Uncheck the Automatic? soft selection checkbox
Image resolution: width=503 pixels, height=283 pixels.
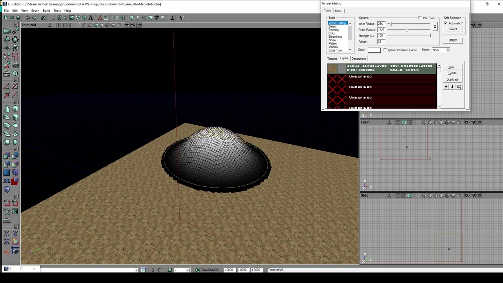[446, 24]
